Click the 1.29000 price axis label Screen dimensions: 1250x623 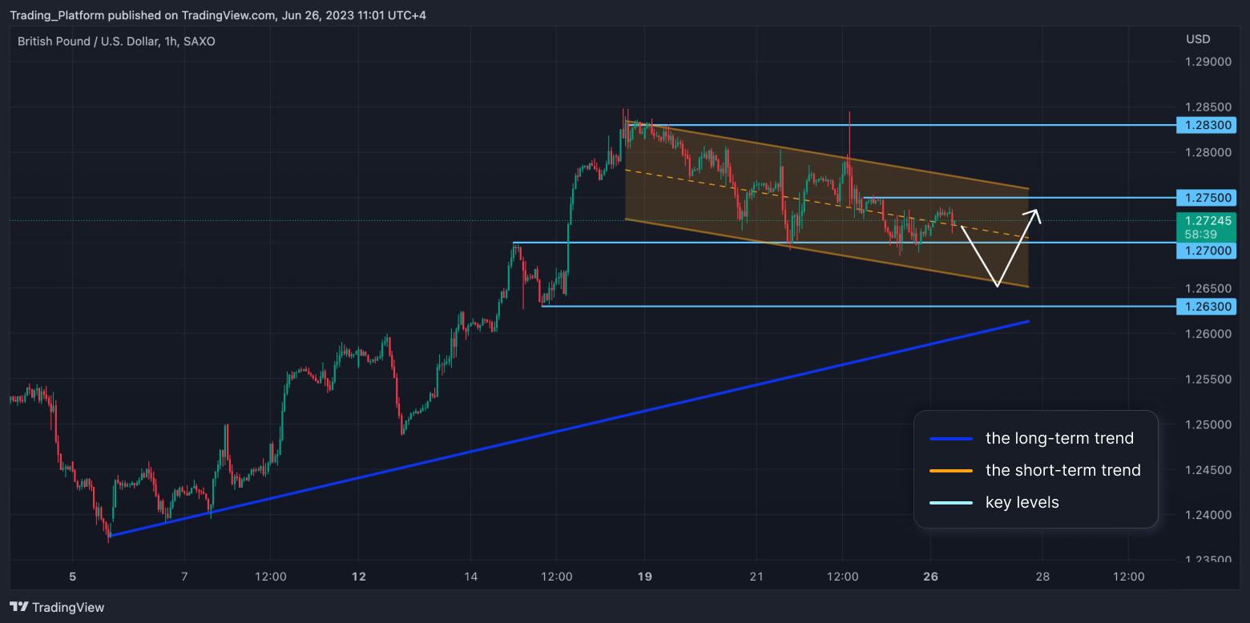point(1208,62)
